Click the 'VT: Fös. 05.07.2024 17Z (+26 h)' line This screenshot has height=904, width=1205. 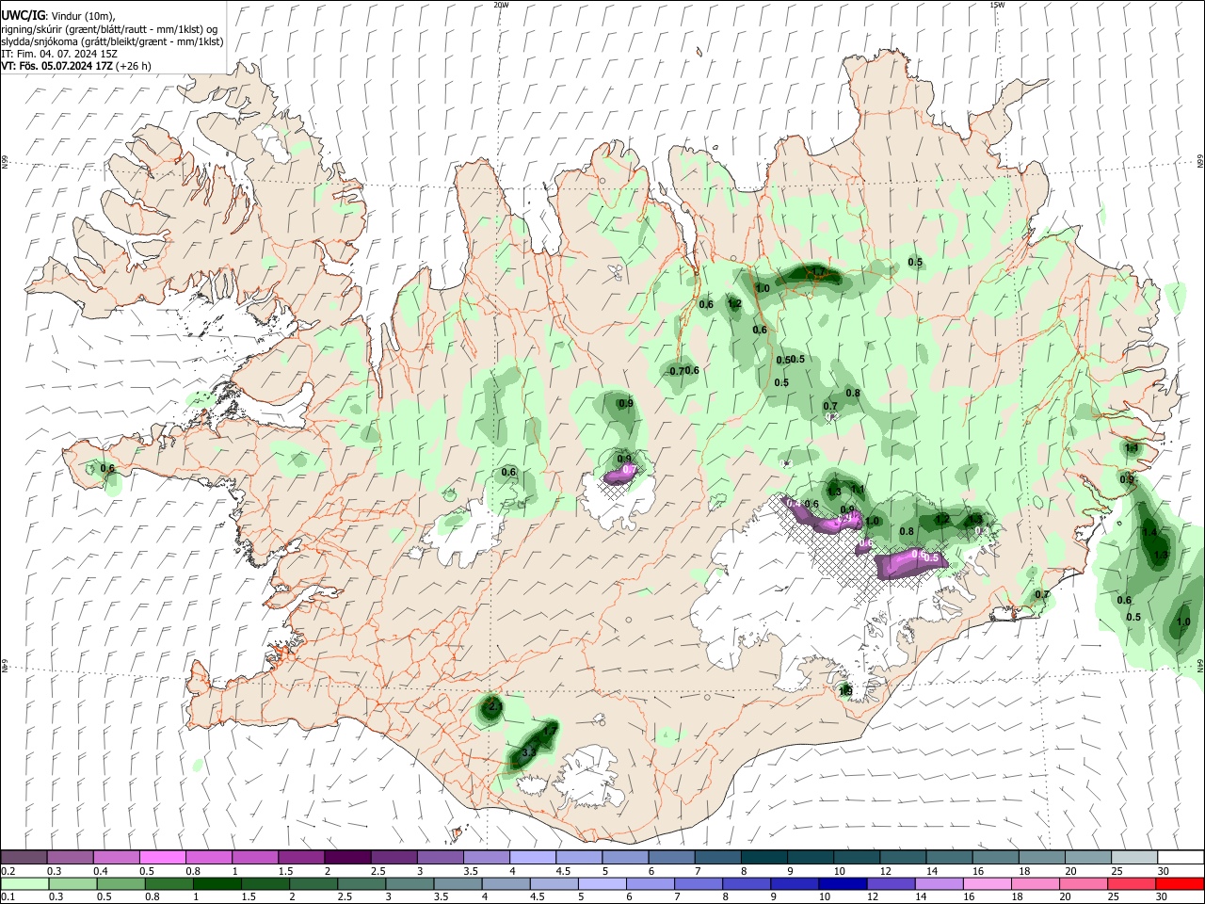[x=76, y=66]
